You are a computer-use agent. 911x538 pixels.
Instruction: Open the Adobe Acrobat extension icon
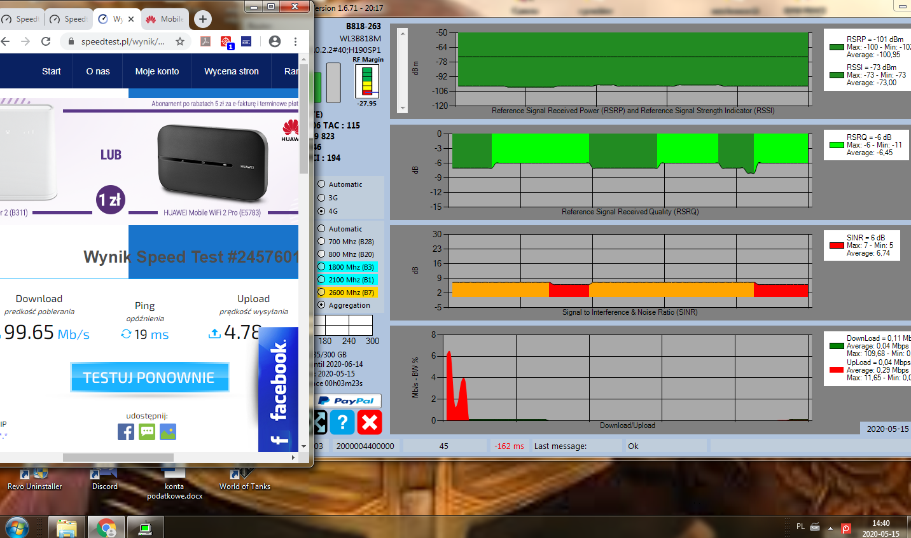[x=205, y=41]
